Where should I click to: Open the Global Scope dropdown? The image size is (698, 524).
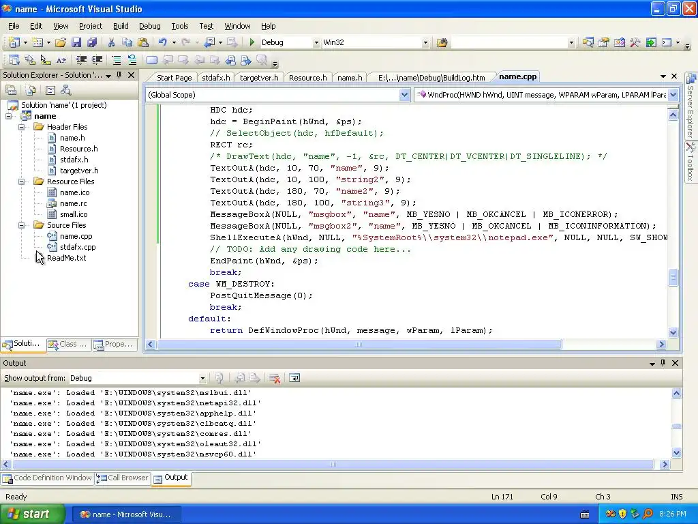(x=404, y=95)
